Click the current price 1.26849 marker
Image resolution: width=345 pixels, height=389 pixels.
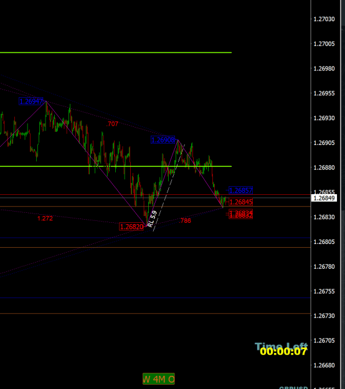click(x=324, y=198)
